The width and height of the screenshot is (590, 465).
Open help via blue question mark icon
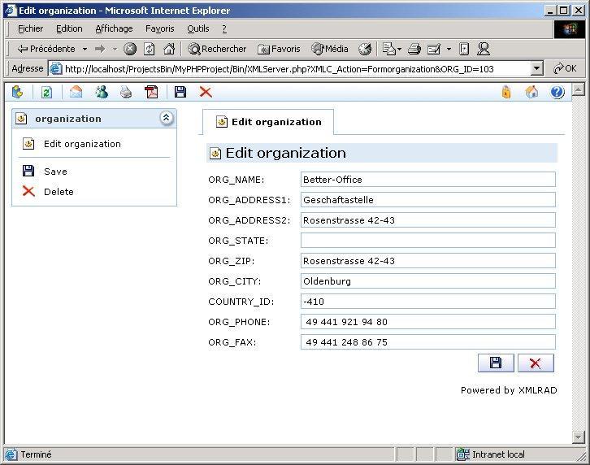tap(557, 93)
